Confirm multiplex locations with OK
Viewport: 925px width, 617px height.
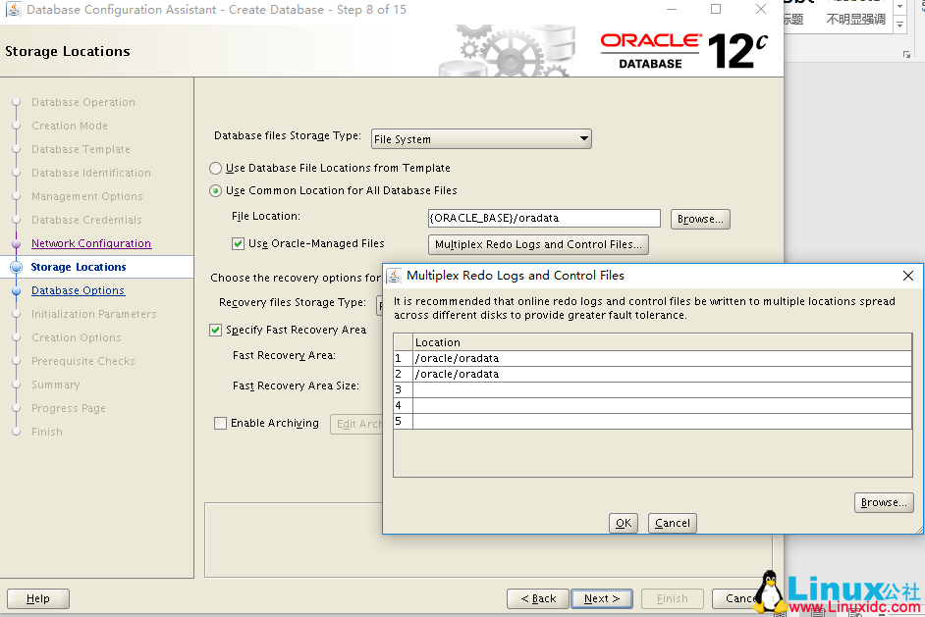[623, 523]
